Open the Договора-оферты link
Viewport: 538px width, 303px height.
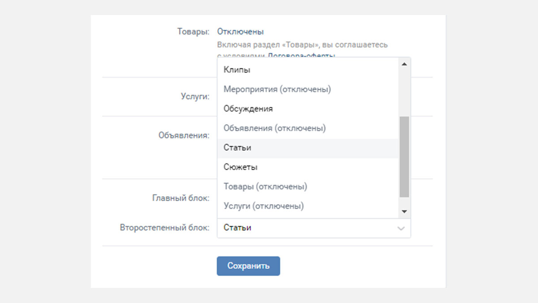point(301,55)
